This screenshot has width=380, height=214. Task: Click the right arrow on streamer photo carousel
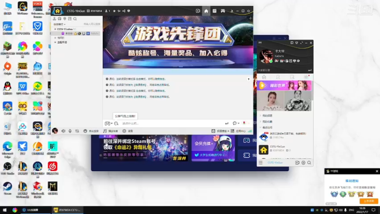point(309,101)
